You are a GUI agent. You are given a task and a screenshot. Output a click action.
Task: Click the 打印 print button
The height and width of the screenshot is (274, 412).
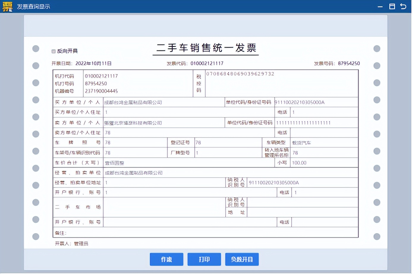click(204, 259)
